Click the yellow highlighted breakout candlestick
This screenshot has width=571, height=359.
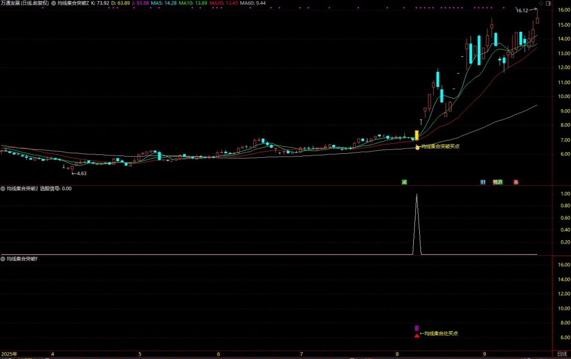tap(417, 135)
